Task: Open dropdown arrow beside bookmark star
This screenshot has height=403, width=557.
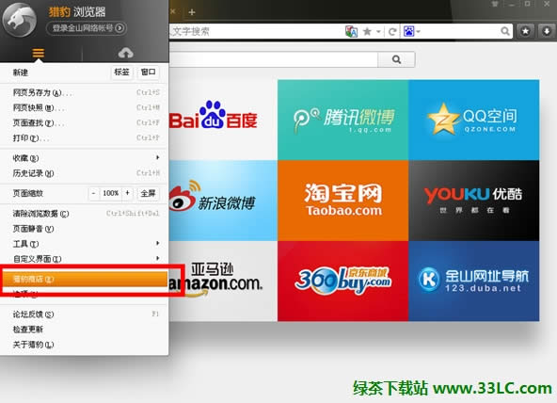Action: [378, 32]
